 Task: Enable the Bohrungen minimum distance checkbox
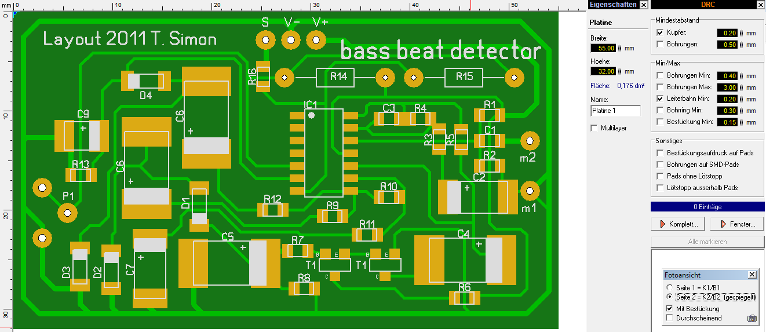click(x=660, y=44)
